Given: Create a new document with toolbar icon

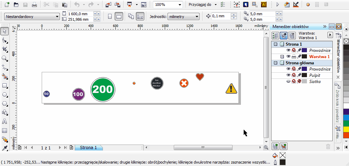Looking at the screenshot, I should pos(7,4).
